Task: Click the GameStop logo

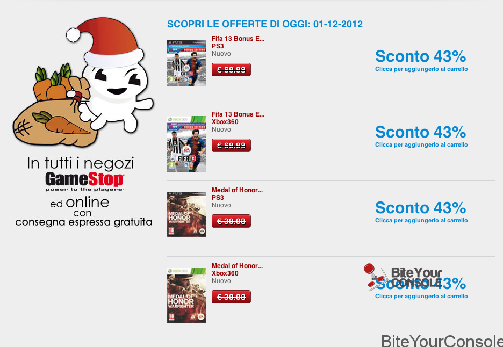Action: pos(84,181)
